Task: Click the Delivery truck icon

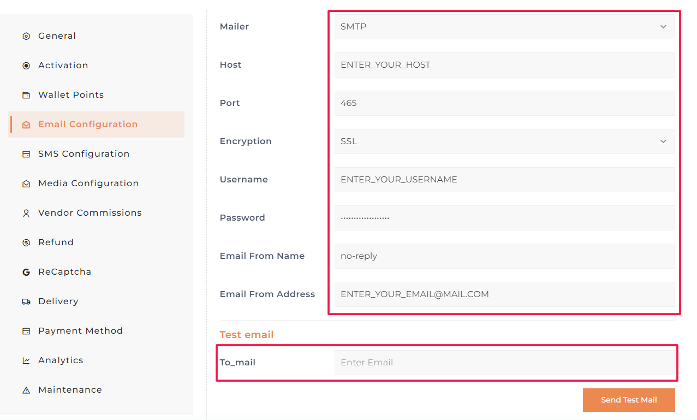Action: 26,302
